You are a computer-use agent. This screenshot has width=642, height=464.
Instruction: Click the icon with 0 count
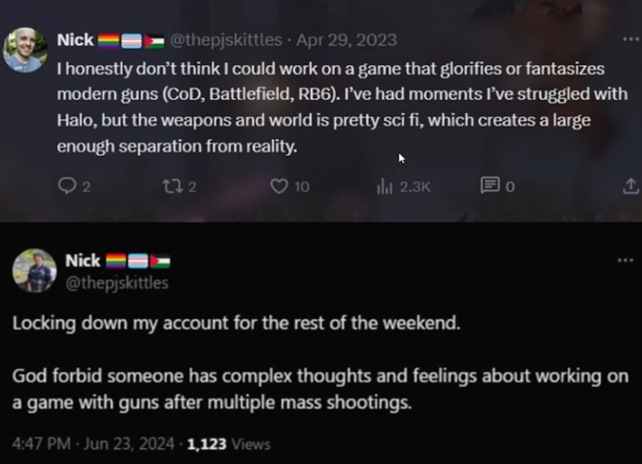489,186
